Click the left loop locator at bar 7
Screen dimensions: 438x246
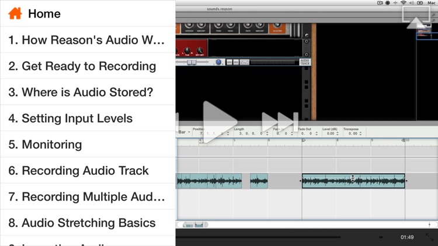click(303, 140)
